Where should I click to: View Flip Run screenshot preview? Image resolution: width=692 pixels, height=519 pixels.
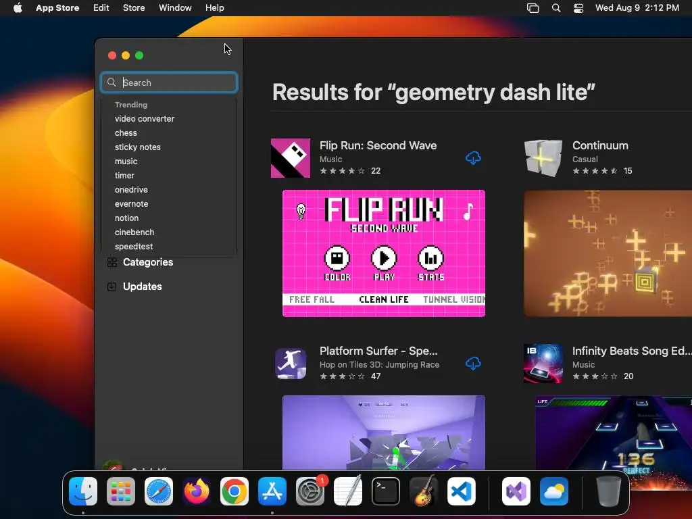point(384,253)
